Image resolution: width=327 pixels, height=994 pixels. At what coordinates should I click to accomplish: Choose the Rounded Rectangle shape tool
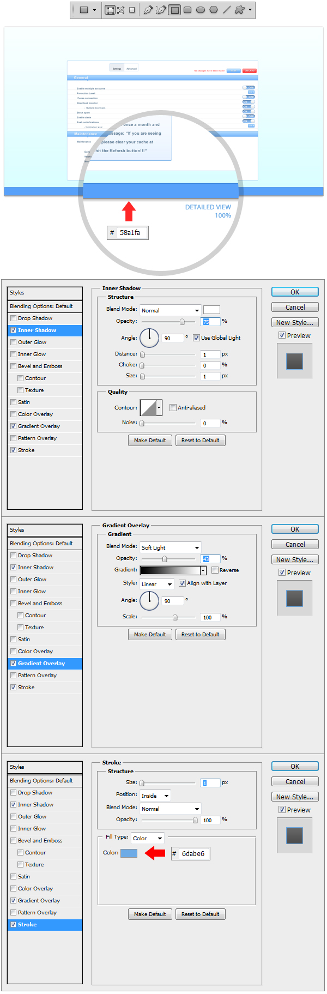pos(187,10)
